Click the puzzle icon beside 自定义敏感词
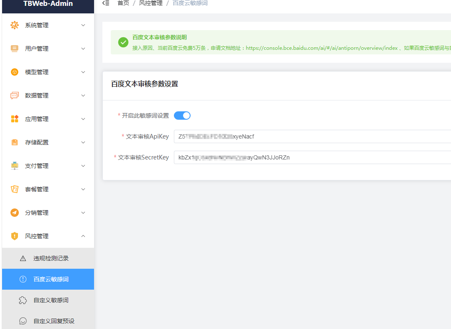This screenshot has width=451, height=329. coord(23,300)
